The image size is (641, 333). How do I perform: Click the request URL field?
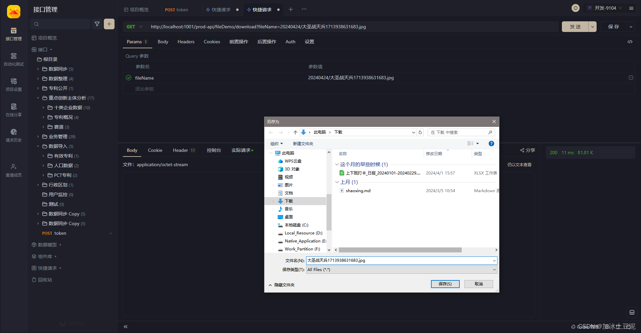pos(353,27)
